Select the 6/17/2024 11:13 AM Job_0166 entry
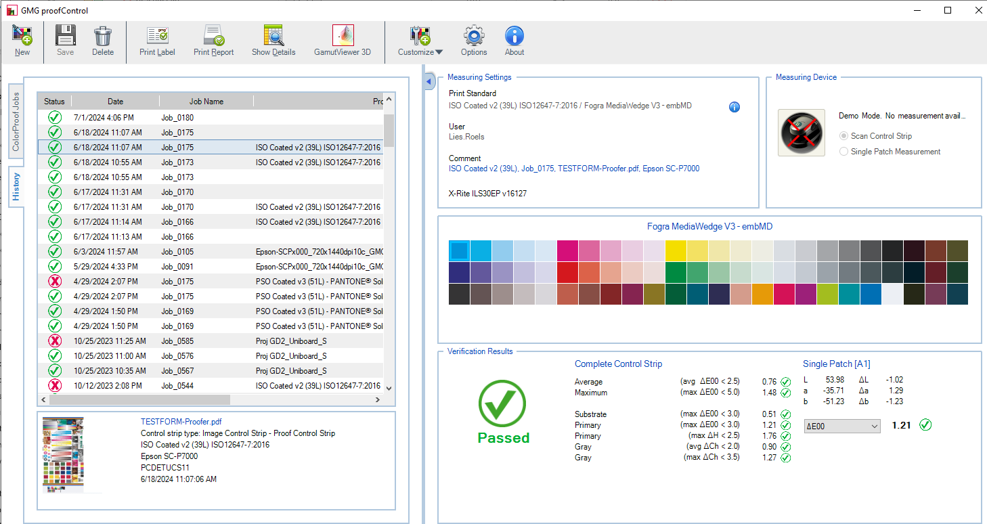This screenshot has height=524, width=987. click(211, 237)
